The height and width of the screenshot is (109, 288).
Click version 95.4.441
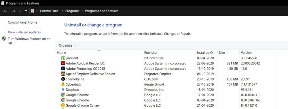[247, 90]
